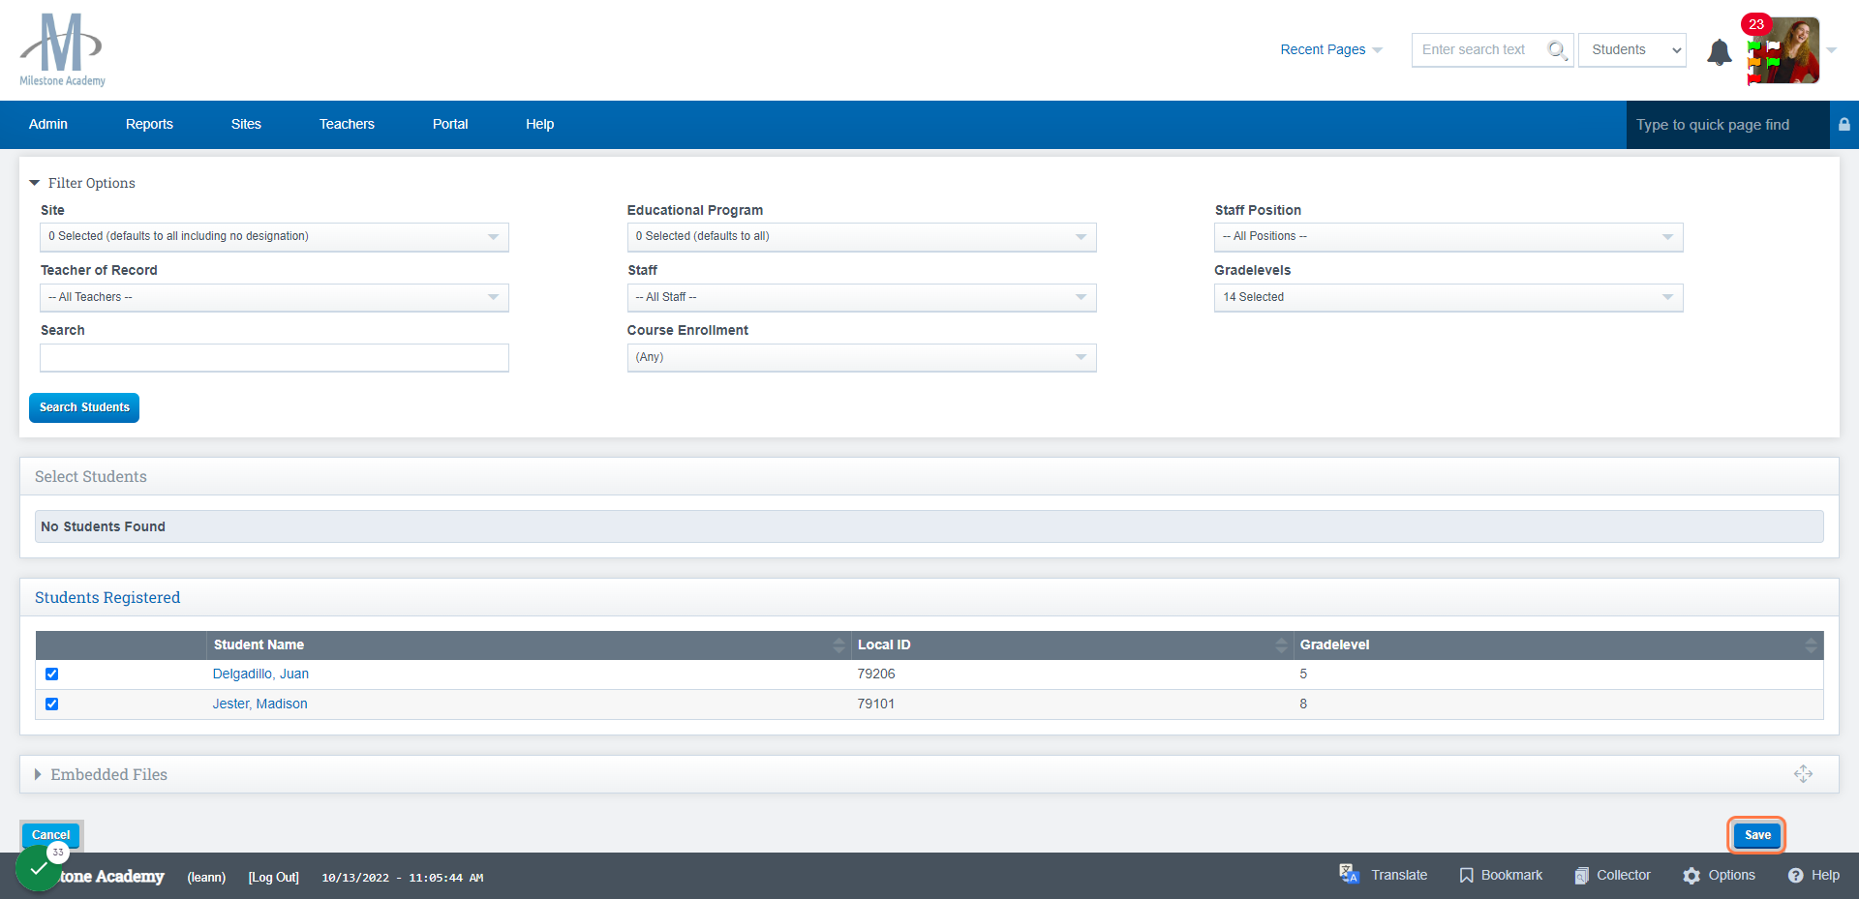This screenshot has width=1859, height=899.
Task: Sort by Gradelevel column arrows
Action: [1811, 645]
